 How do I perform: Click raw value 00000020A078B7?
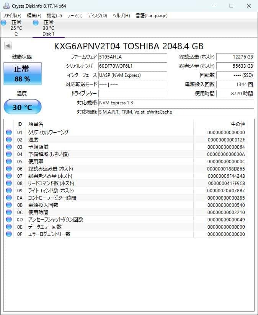[226, 190]
